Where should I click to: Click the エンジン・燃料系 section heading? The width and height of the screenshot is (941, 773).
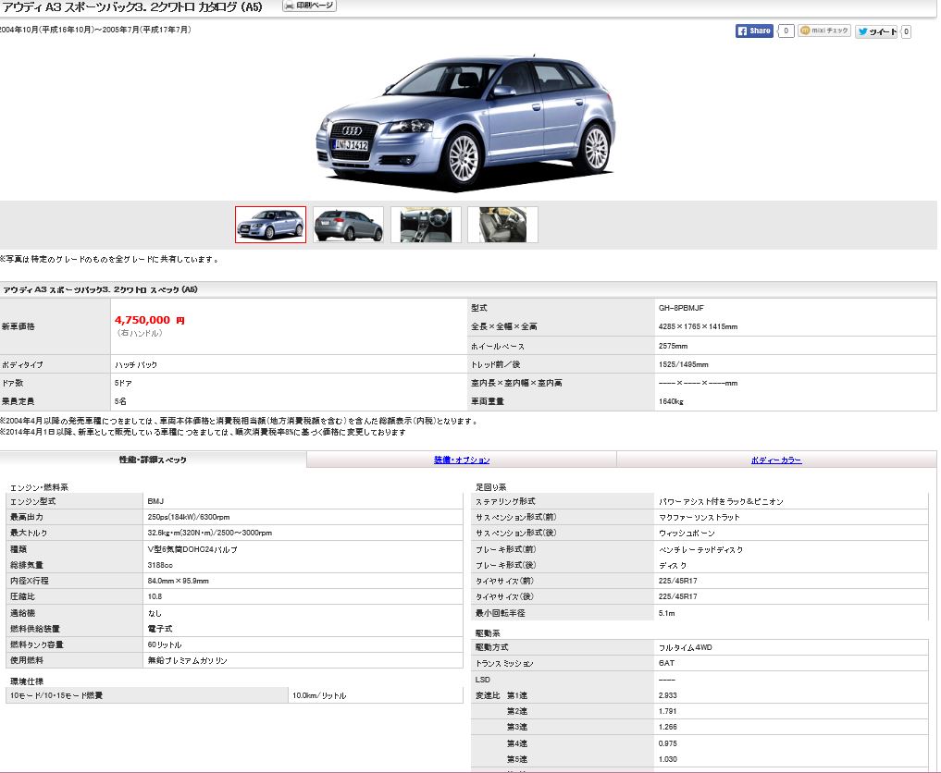[x=39, y=487]
